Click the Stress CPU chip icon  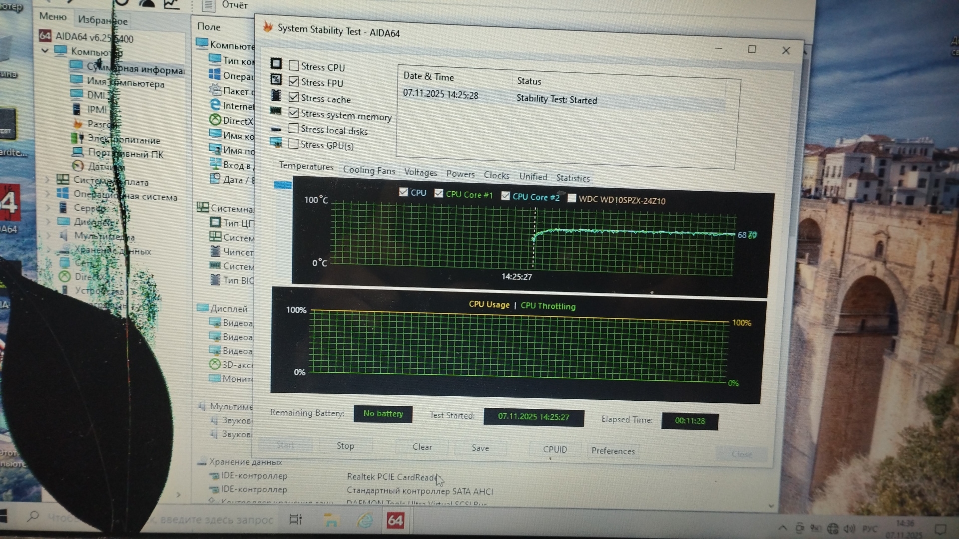pyautogui.click(x=276, y=63)
